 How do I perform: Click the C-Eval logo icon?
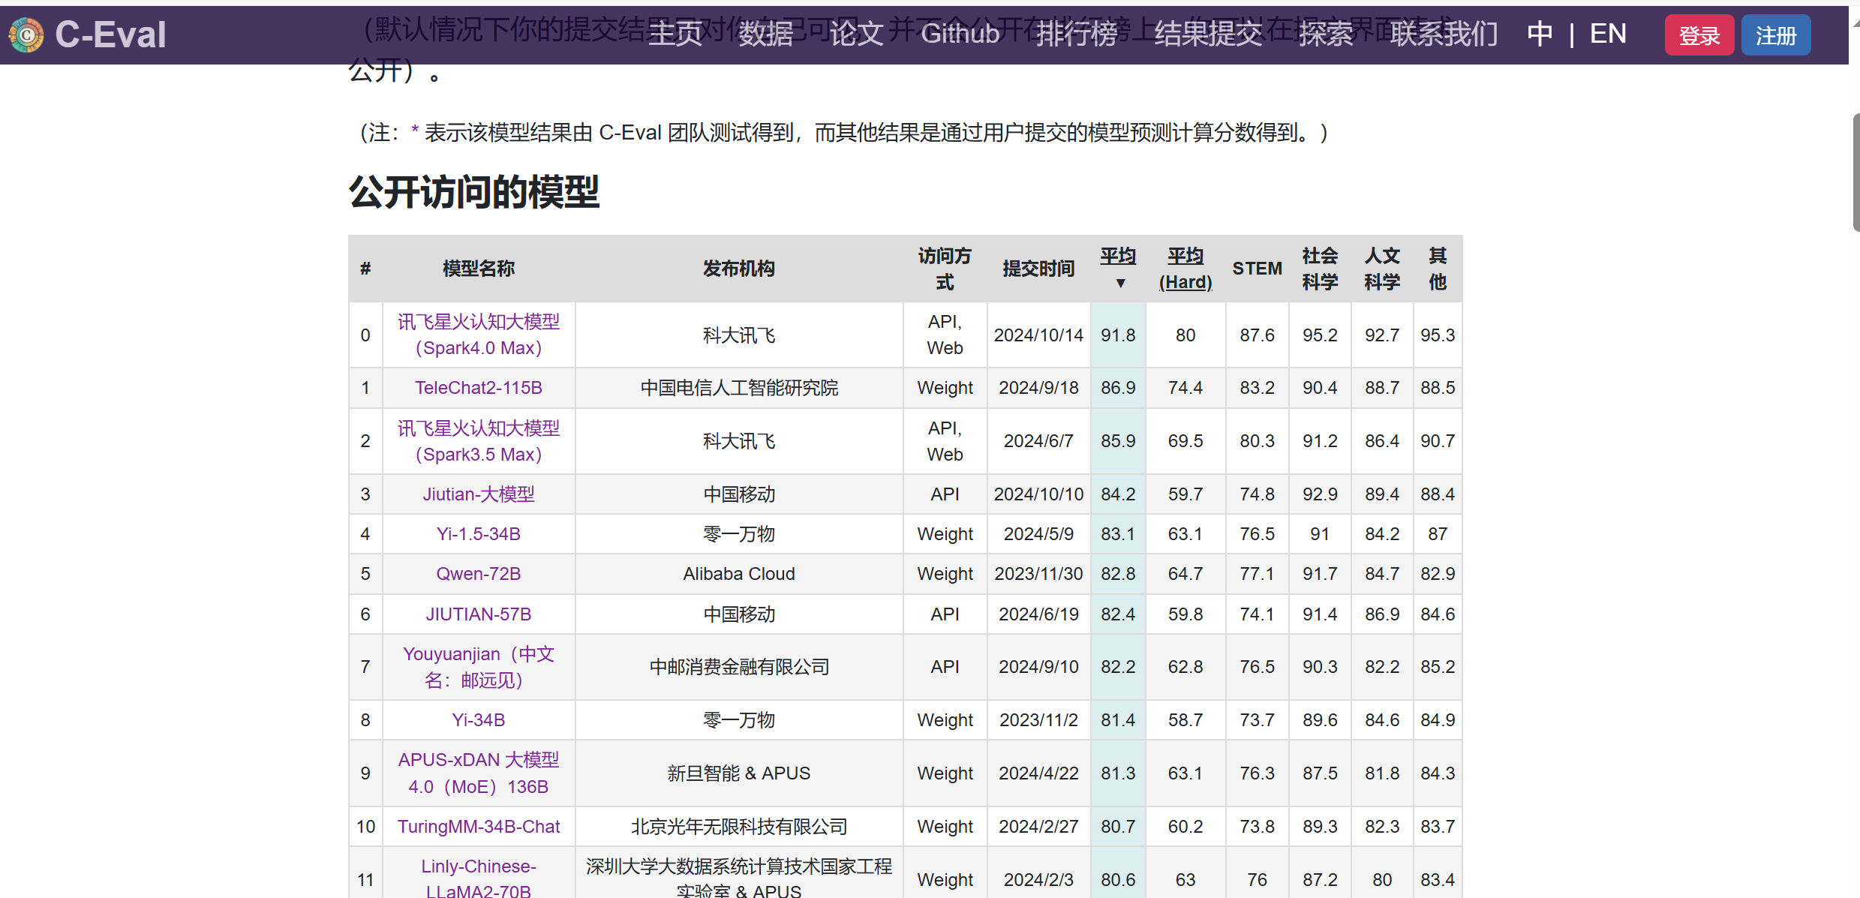point(27,35)
